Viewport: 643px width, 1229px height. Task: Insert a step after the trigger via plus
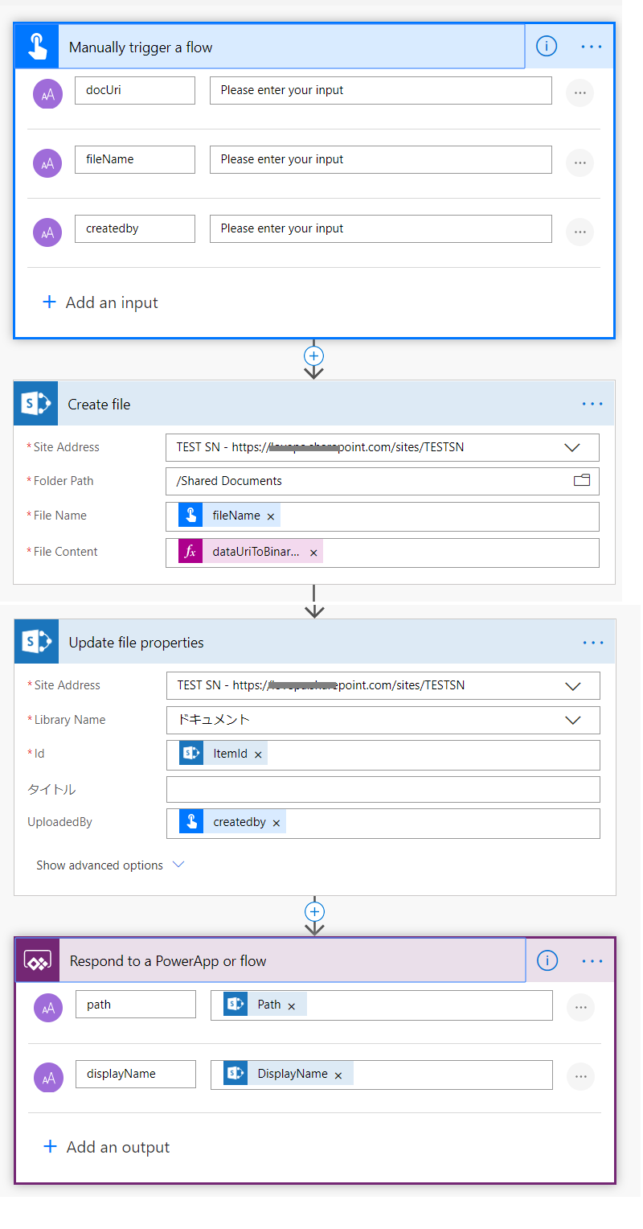click(x=313, y=355)
